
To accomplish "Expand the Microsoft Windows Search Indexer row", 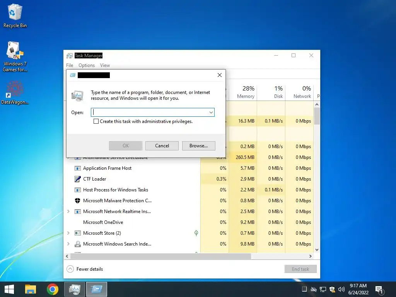I will 68,244.
